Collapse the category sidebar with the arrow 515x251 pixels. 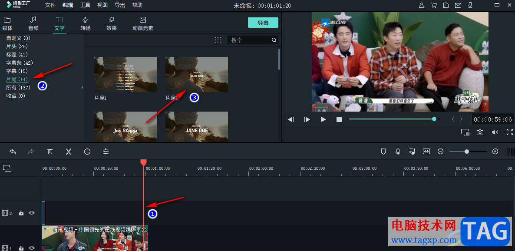[82, 87]
